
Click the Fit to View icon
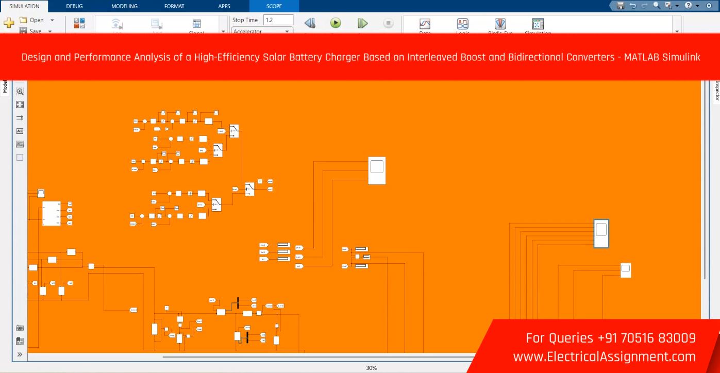20,105
